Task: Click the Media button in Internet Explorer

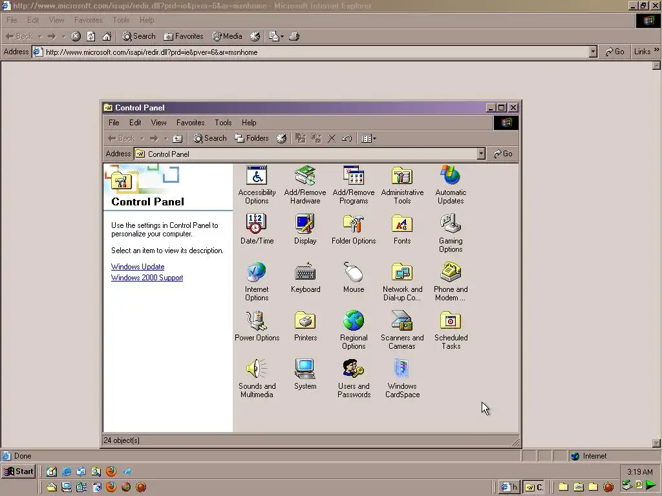Action: coord(227,36)
